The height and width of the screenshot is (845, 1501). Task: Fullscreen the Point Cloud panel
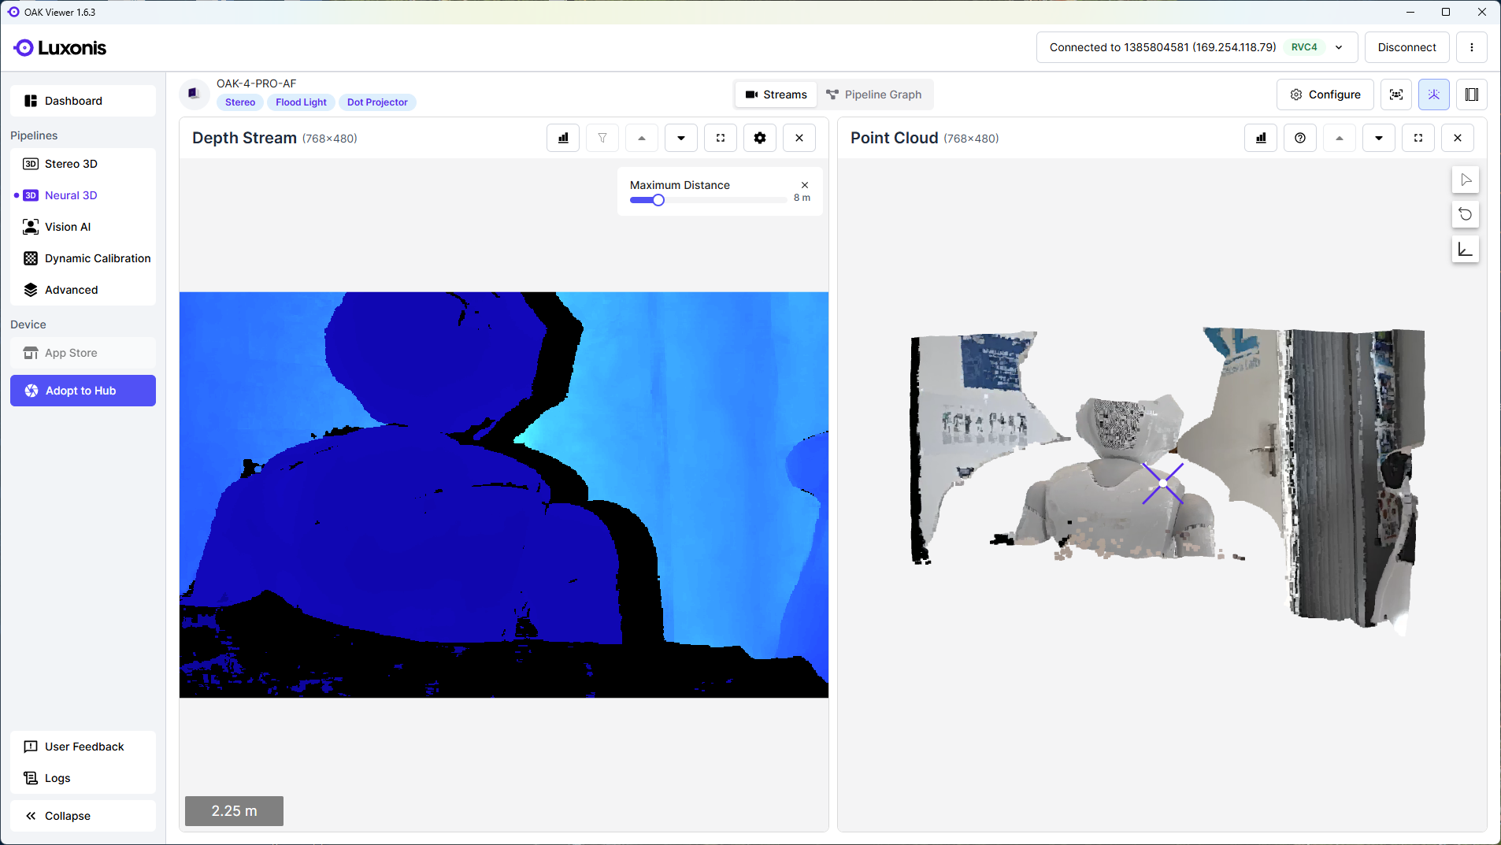pyautogui.click(x=1418, y=138)
